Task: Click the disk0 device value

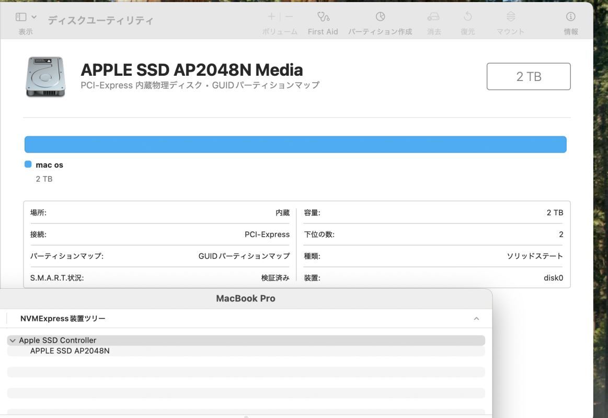Action: click(553, 278)
